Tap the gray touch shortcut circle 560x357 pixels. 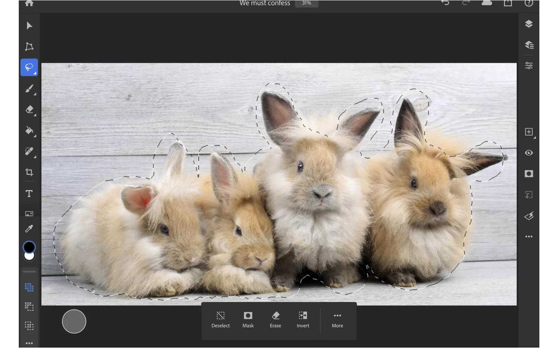click(74, 321)
